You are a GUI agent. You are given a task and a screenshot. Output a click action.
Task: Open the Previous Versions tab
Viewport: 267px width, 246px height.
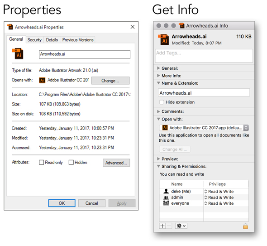pyautogui.click(x=78, y=40)
